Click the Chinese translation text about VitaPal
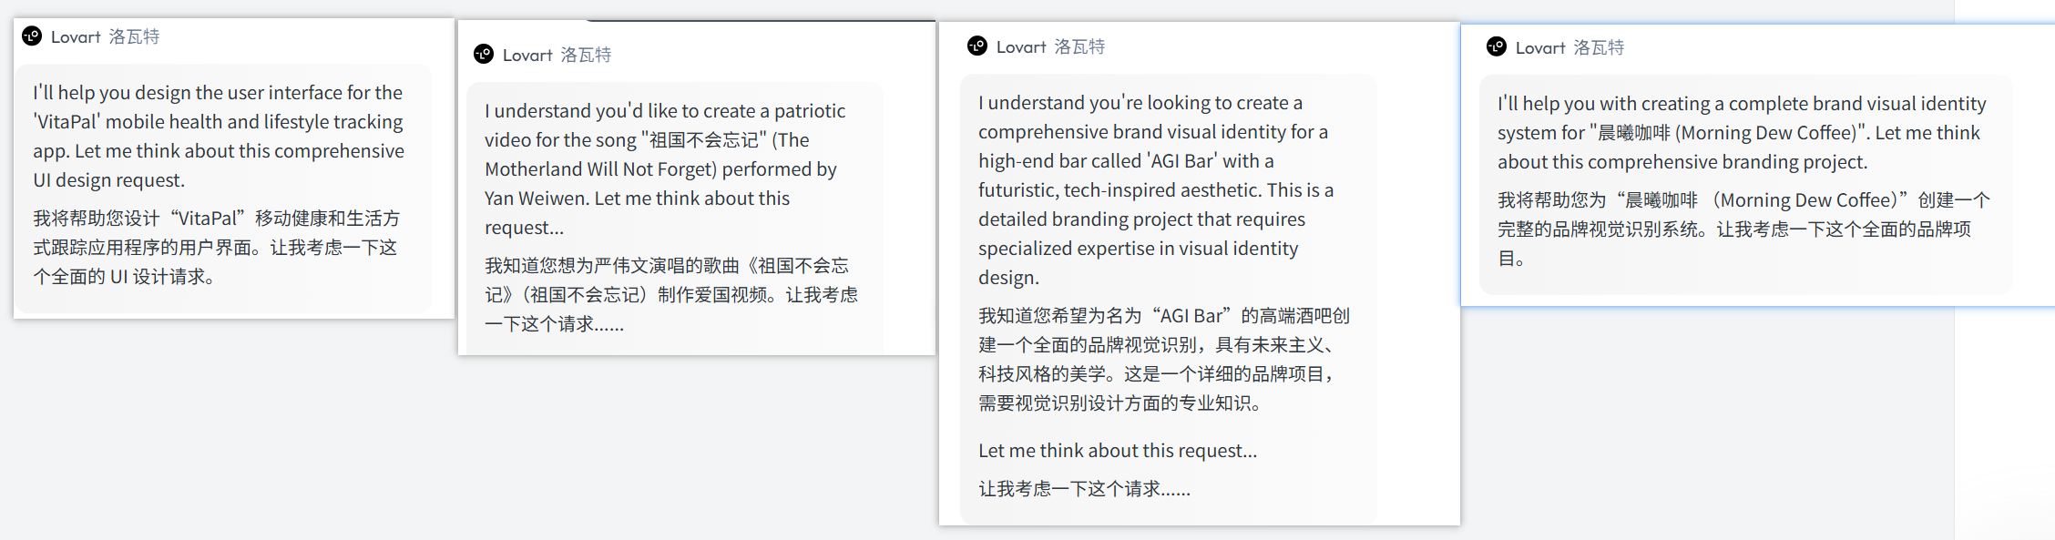This screenshot has width=2055, height=540. (x=217, y=248)
